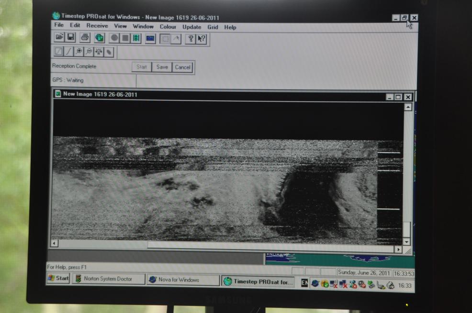Click the greyed-out Start reception button
The image size is (472, 313).
pyautogui.click(x=142, y=67)
